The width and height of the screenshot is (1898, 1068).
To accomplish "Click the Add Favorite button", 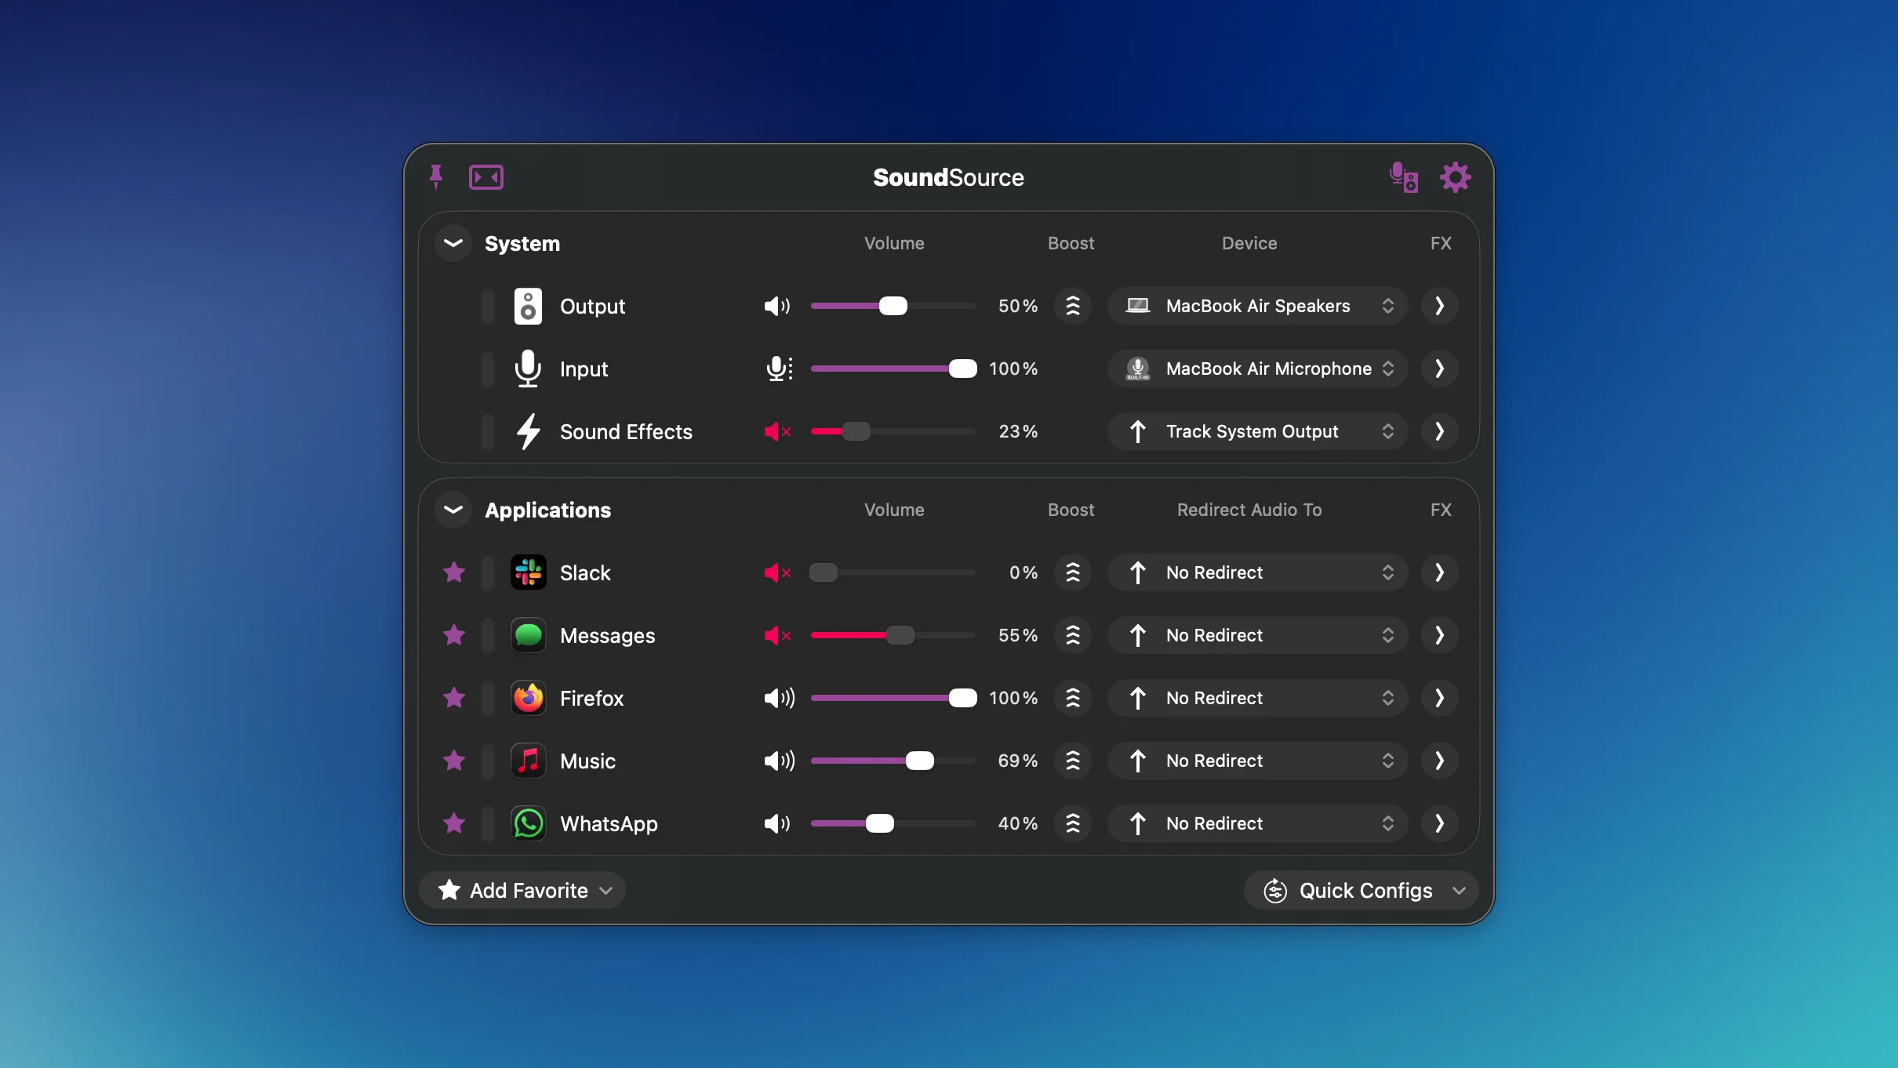I will pos(523,890).
